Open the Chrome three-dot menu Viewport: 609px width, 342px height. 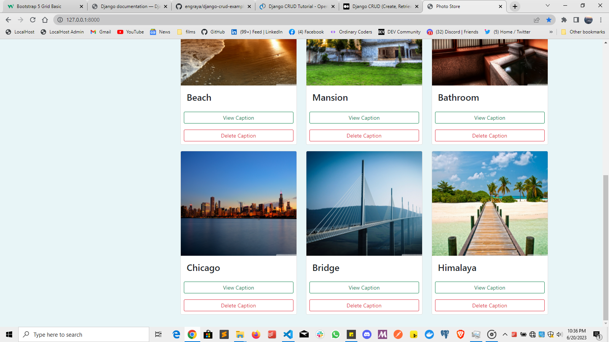(601, 19)
